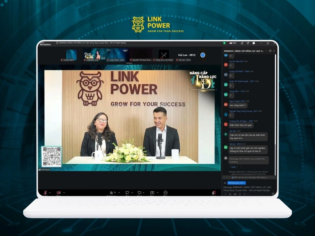Click the meeting info icon beside the webinar title

(57, 43)
